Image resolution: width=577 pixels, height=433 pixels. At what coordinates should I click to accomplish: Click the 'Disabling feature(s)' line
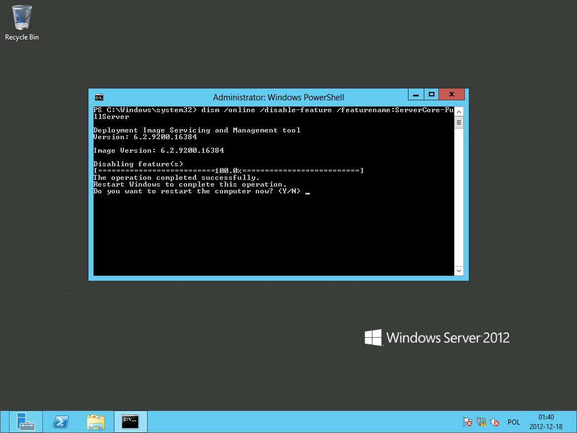pos(138,164)
